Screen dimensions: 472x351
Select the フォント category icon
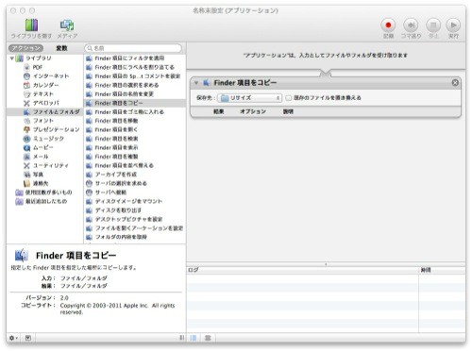pos(27,121)
